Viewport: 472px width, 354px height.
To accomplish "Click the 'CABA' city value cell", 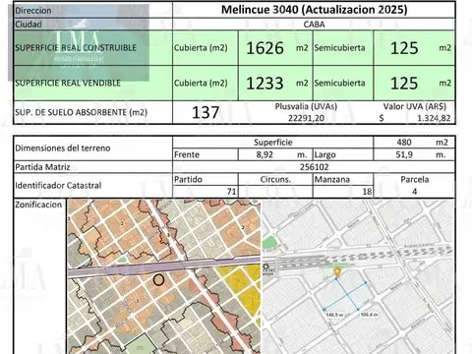I will (x=314, y=25).
